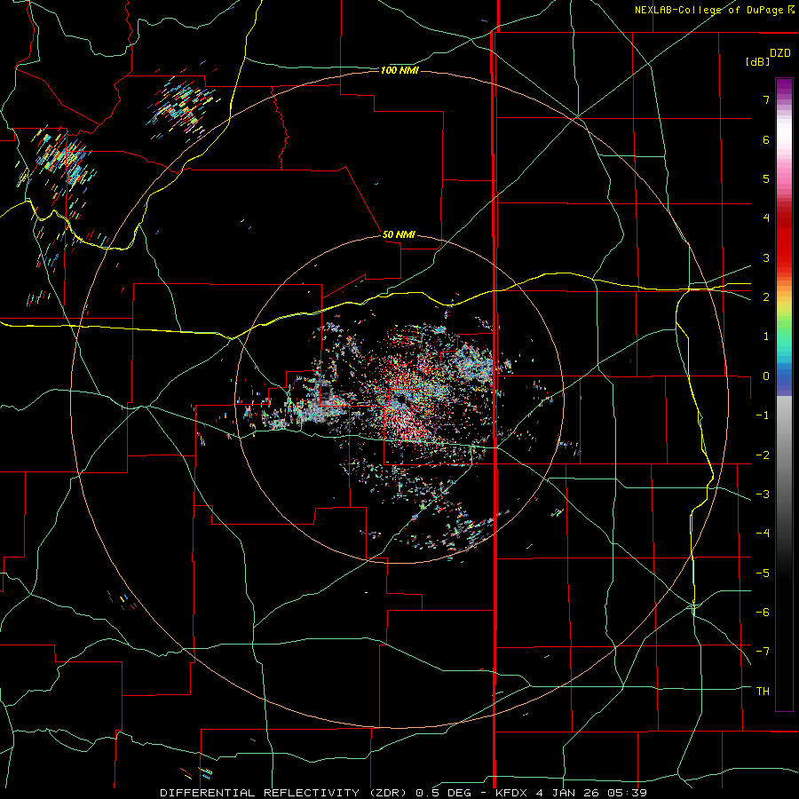Click the 6 dB legend value
Viewport: 799px width, 799px height.
point(766,139)
